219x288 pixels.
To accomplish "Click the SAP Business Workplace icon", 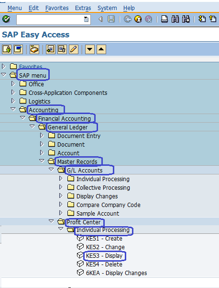I will (34, 49).
